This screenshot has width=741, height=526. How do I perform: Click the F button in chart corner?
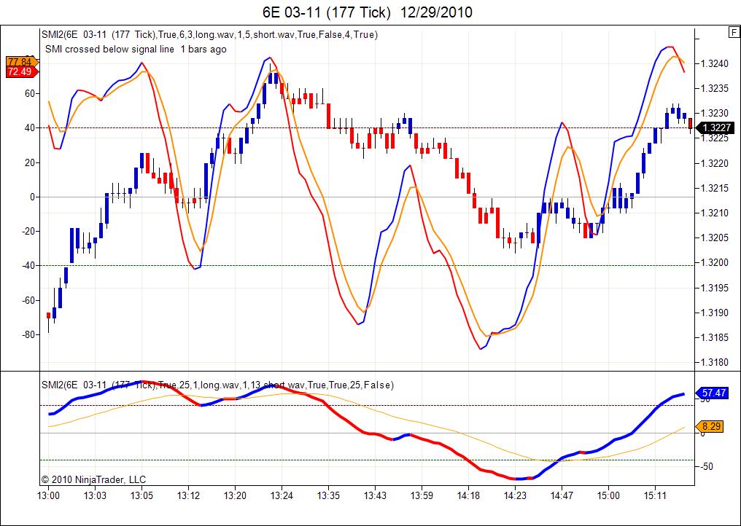point(734,32)
